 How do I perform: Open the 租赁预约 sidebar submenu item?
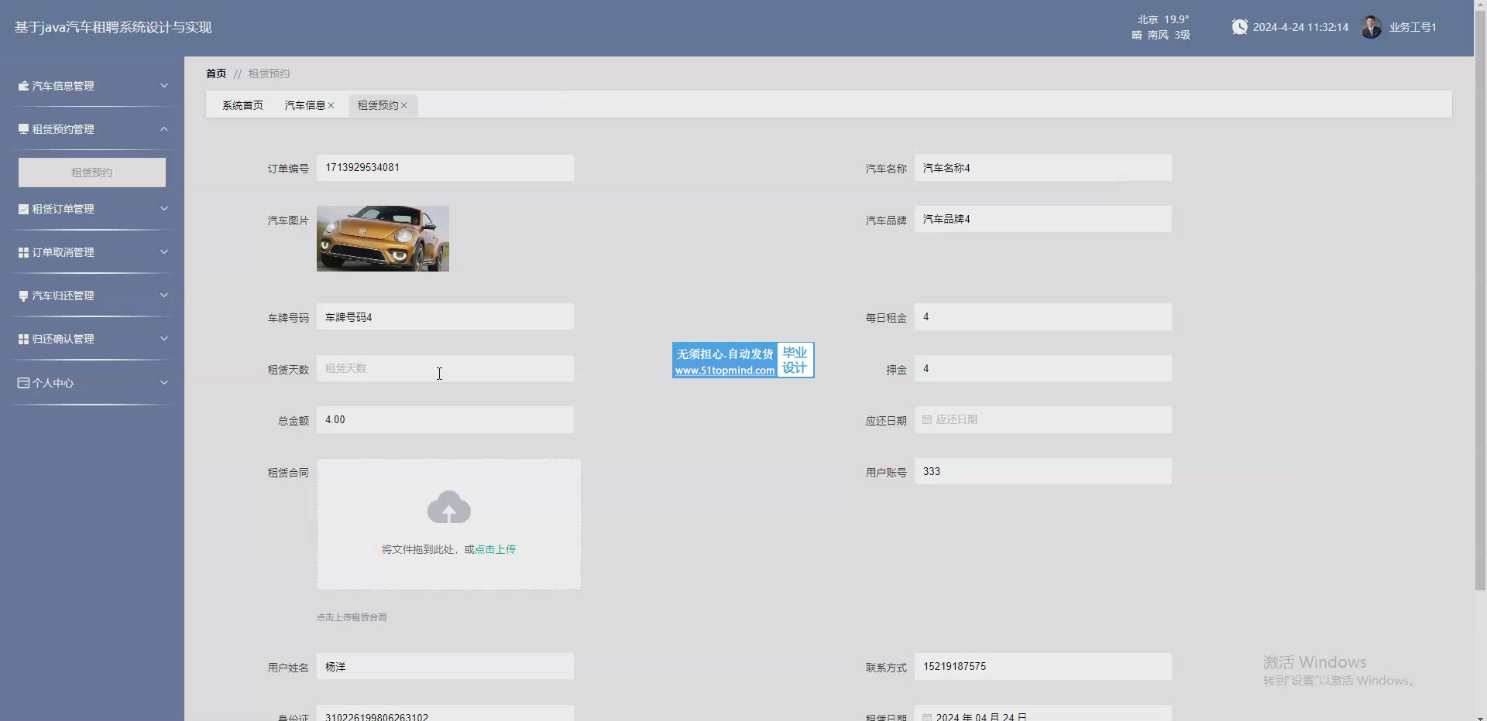pos(92,173)
